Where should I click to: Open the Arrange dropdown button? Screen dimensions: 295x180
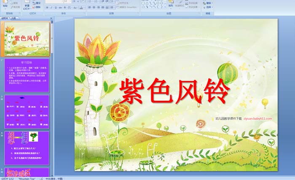pos(171,5)
